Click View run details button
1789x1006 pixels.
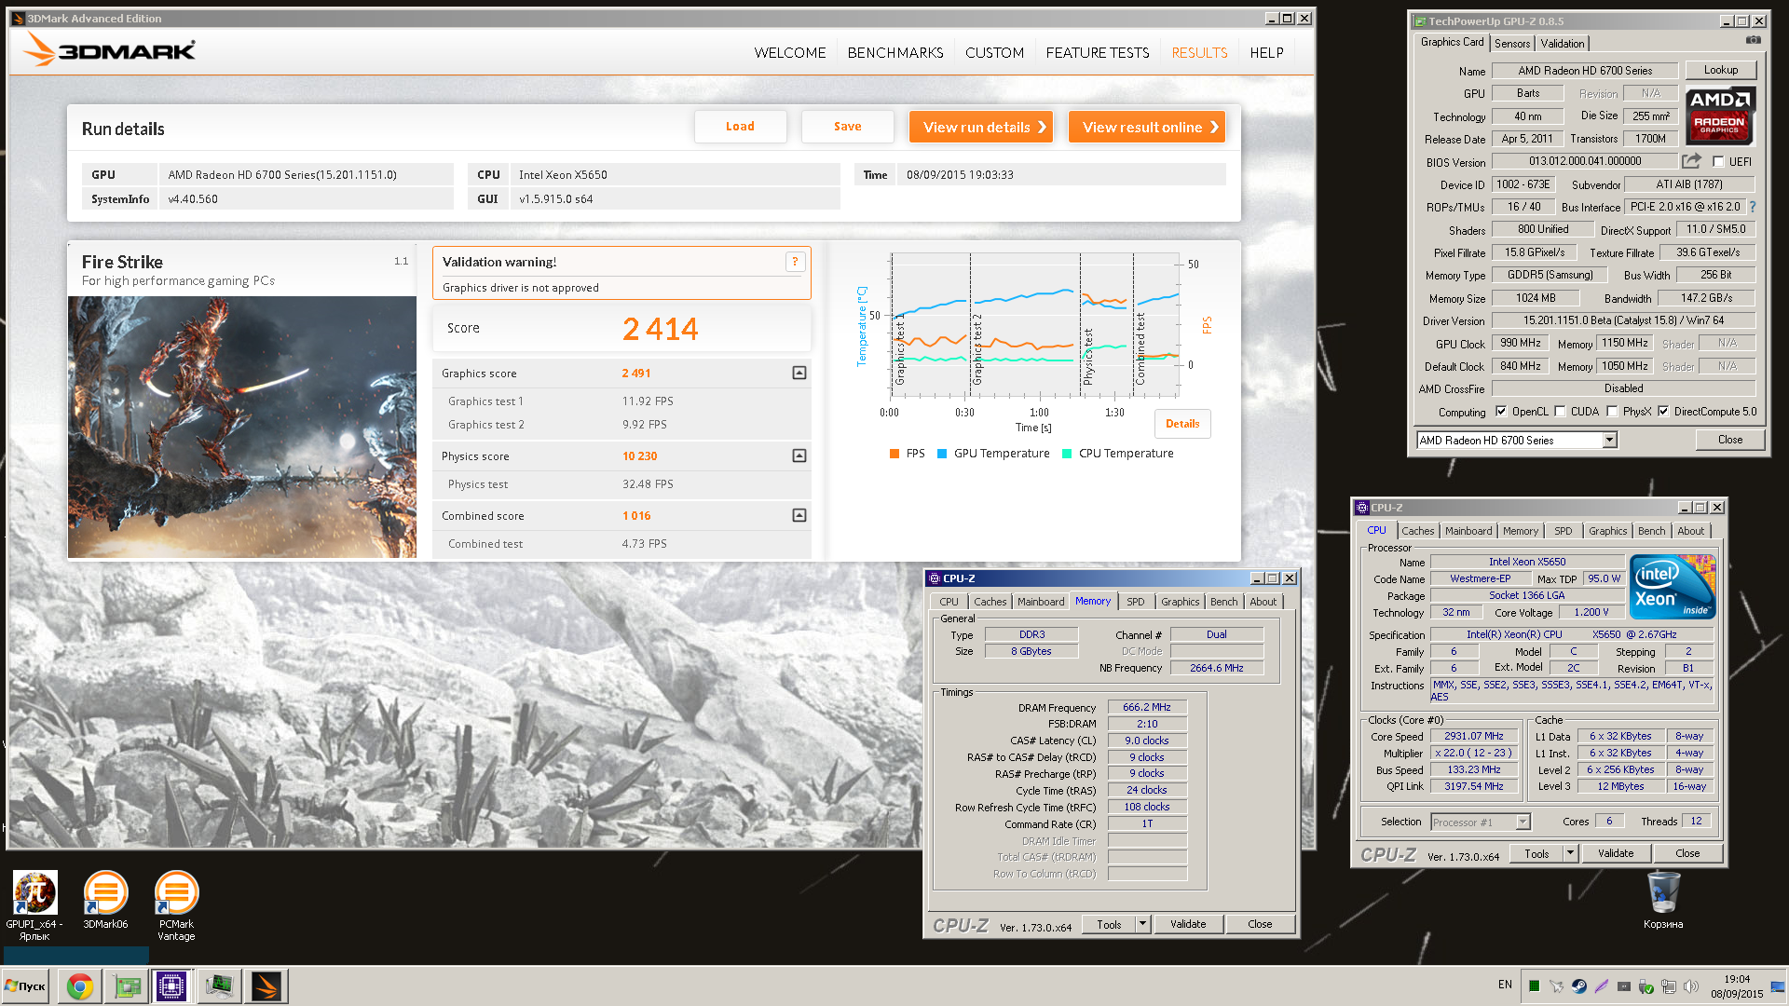point(980,127)
